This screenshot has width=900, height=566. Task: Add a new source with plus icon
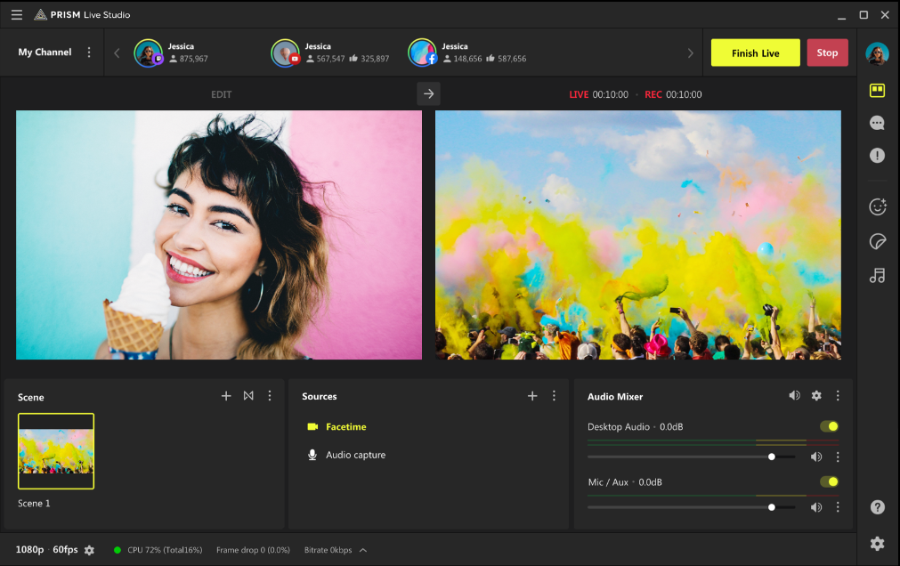(532, 396)
